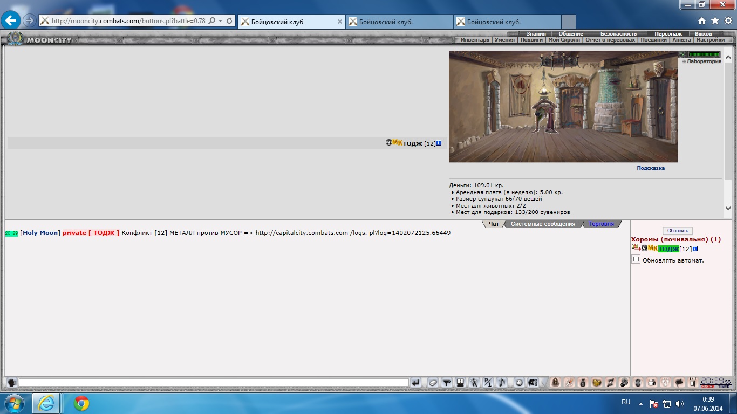This screenshot has width=737, height=414.
Task: Click in the chat message input field
Action: 214,382
